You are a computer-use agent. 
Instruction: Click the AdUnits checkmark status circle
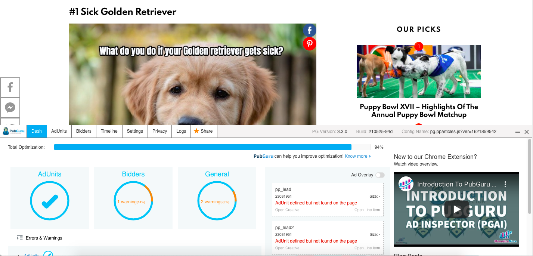click(x=50, y=201)
